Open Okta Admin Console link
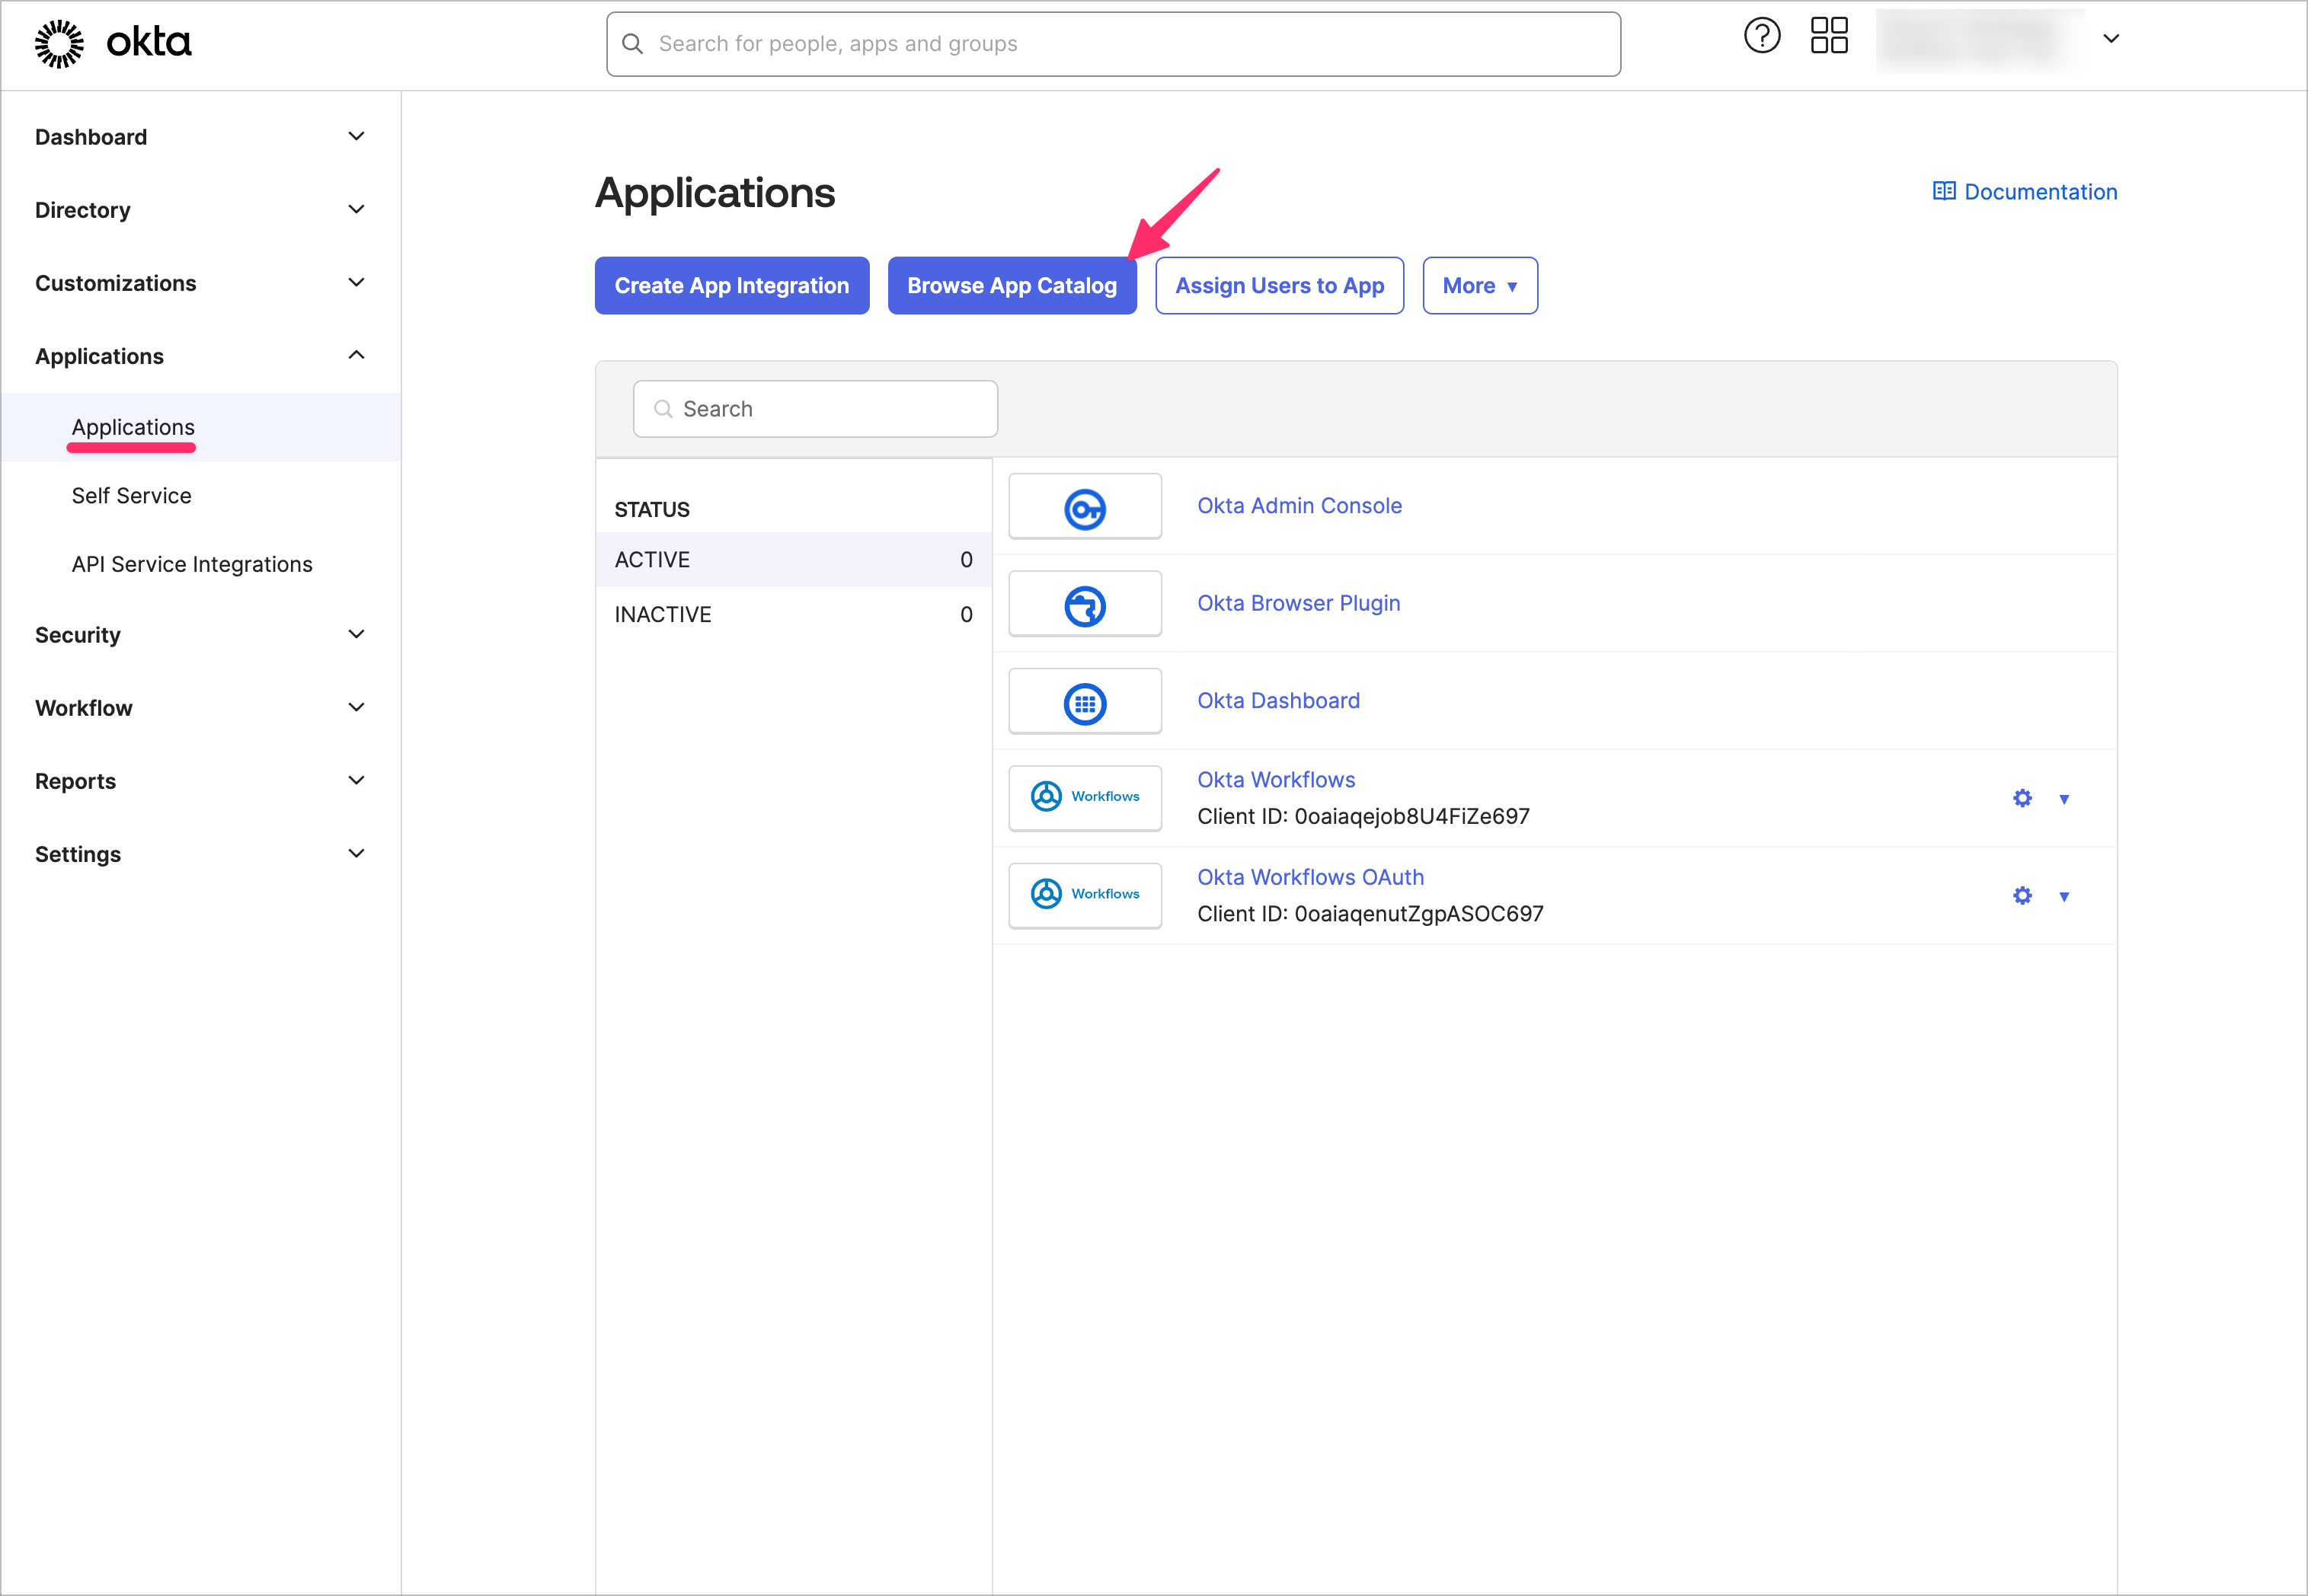Image resolution: width=2308 pixels, height=1596 pixels. click(x=1299, y=506)
